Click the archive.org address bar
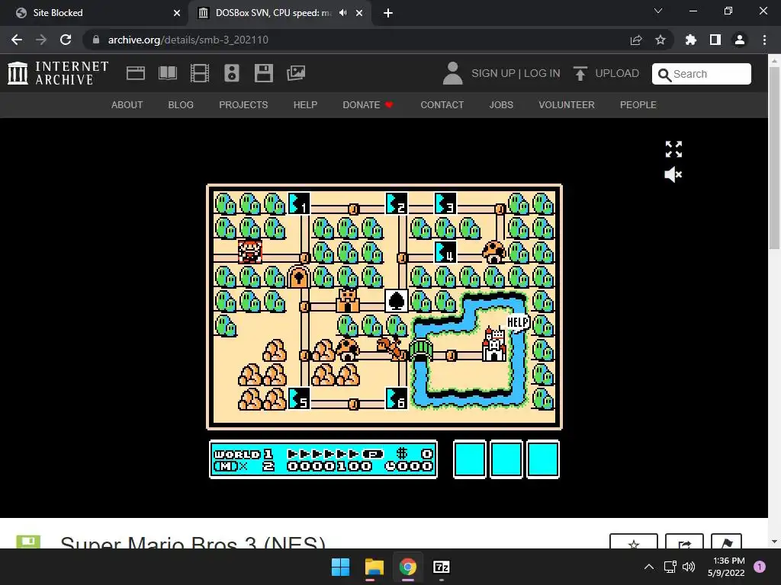This screenshot has height=585, width=781. pos(358,40)
